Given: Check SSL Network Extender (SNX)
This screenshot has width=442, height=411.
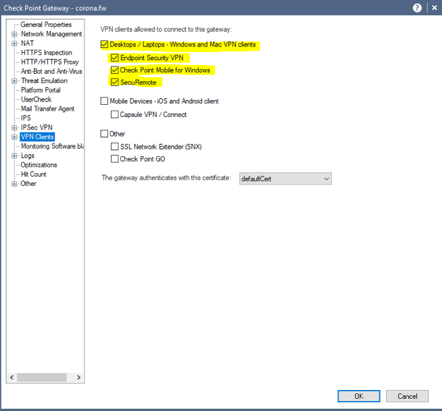Looking at the screenshot, I should pos(115,147).
